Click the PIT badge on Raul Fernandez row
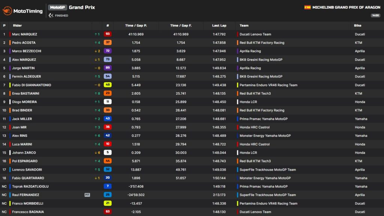Image resolution: width=384 pixels, height=216 pixels. tap(87, 195)
